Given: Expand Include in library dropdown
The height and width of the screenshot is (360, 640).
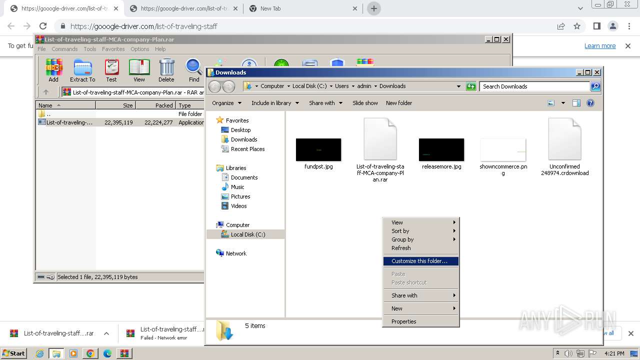Looking at the screenshot, I should 275,103.
